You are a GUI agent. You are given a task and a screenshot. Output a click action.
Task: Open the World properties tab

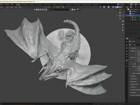[x=127, y=57]
